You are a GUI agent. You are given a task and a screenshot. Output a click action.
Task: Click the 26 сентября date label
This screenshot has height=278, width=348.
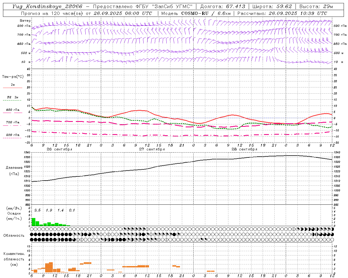click(59, 149)
